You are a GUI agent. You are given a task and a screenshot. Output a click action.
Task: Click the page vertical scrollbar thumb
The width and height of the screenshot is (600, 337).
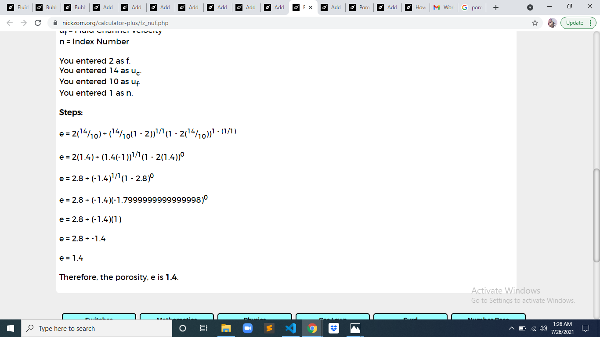[596, 215]
